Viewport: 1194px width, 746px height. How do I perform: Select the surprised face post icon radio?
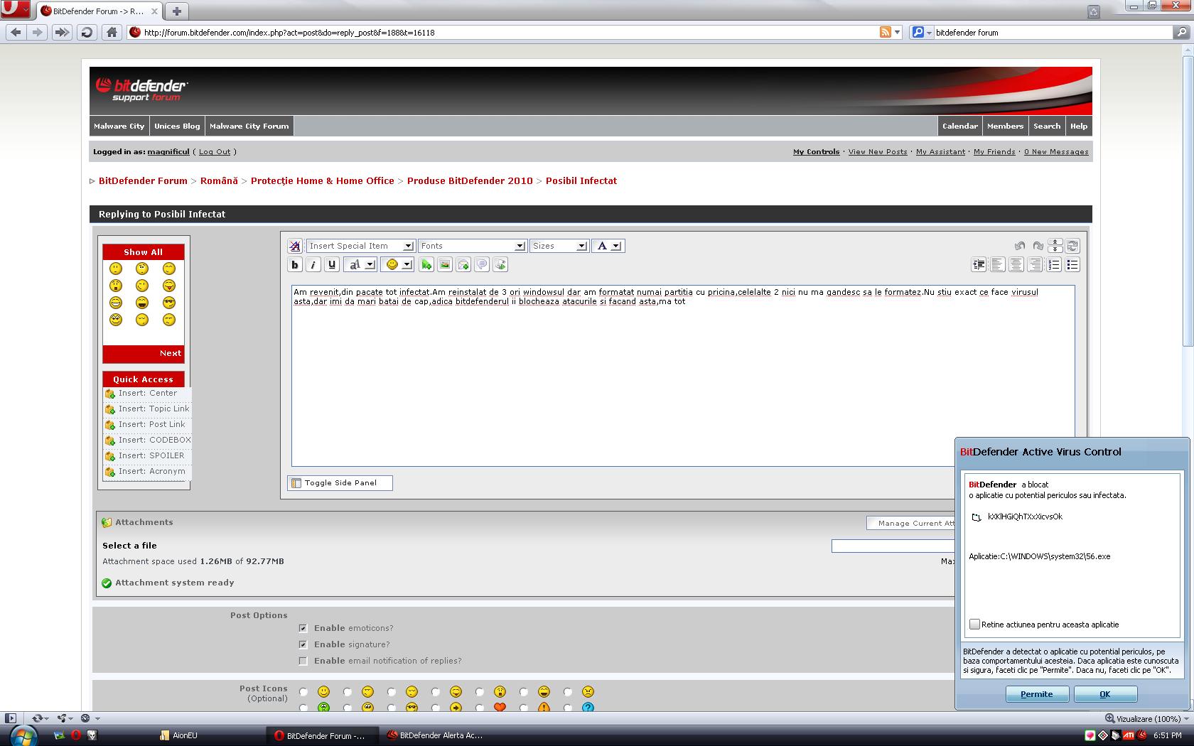(x=480, y=691)
